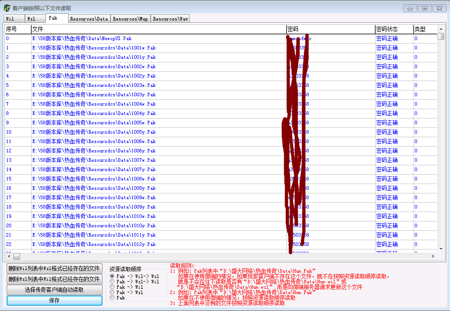Viewport: 450px width, 311px height.
Task: Click the horizontal scrollbar right arrow
Action: click(434, 256)
